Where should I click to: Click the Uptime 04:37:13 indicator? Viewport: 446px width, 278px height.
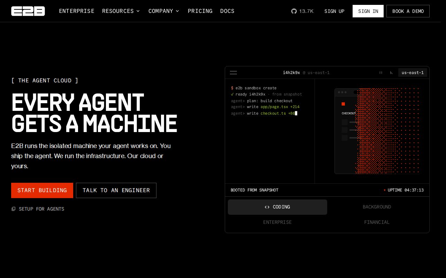(404, 190)
